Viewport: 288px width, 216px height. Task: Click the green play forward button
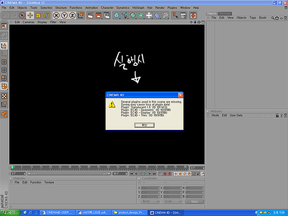(x=145, y=174)
